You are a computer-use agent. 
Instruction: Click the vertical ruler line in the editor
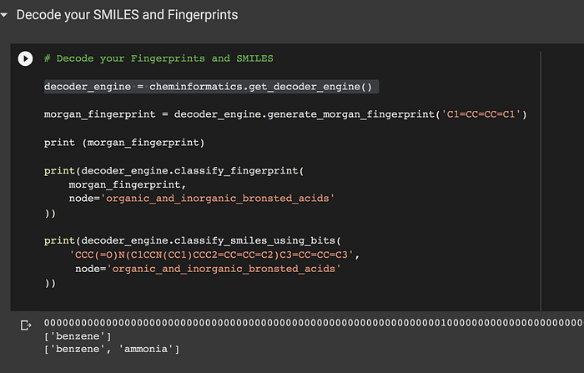pyautogui.click(x=541, y=181)
